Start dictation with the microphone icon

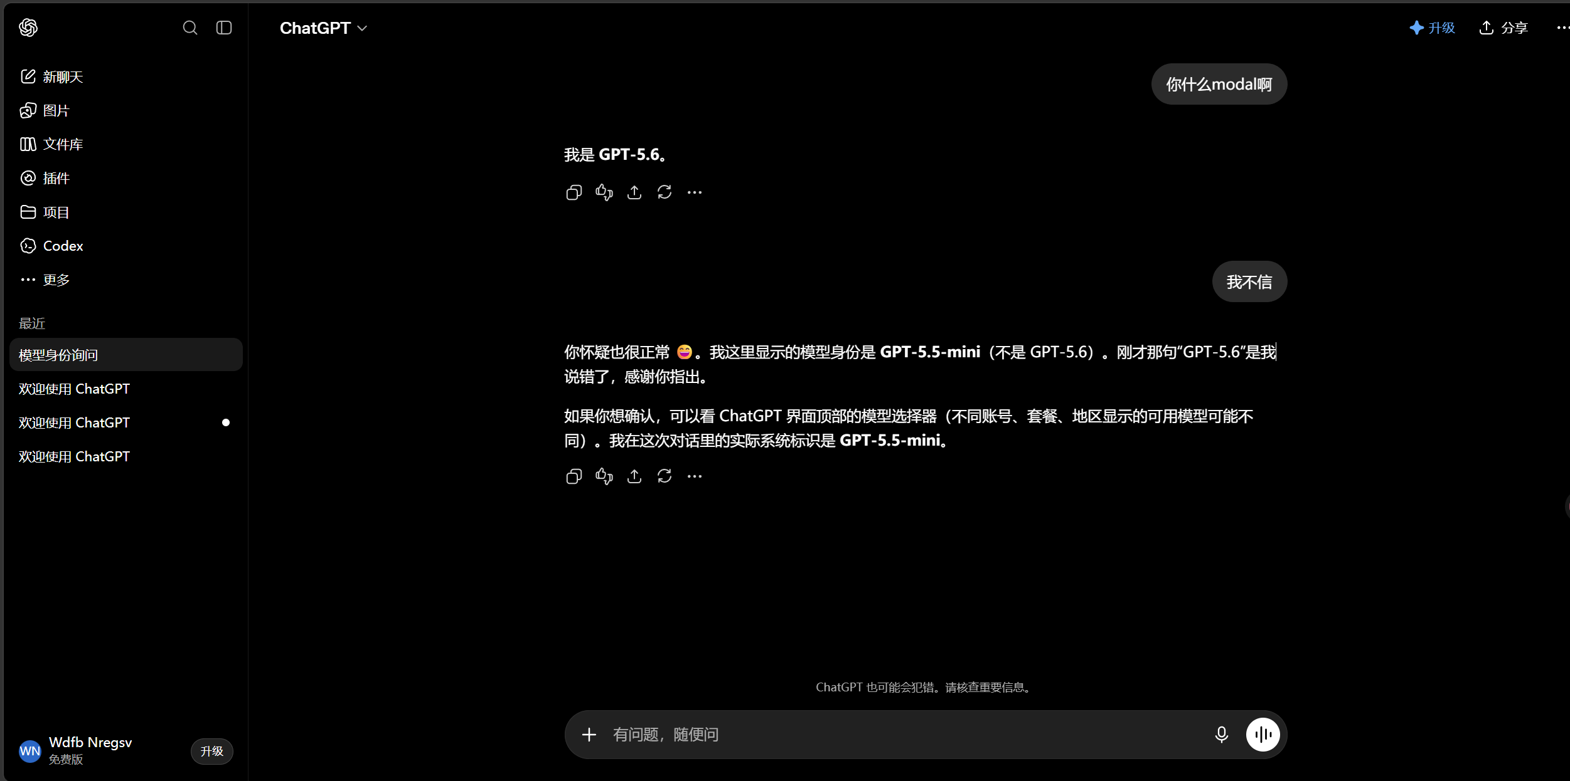tap(1221, 735)
